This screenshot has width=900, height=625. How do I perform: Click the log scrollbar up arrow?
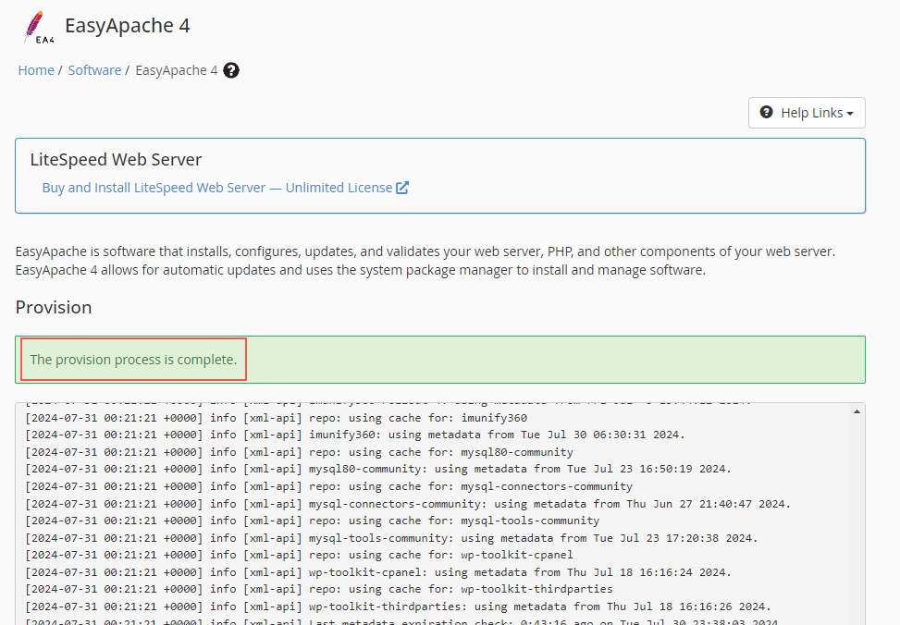click(857, 411)
